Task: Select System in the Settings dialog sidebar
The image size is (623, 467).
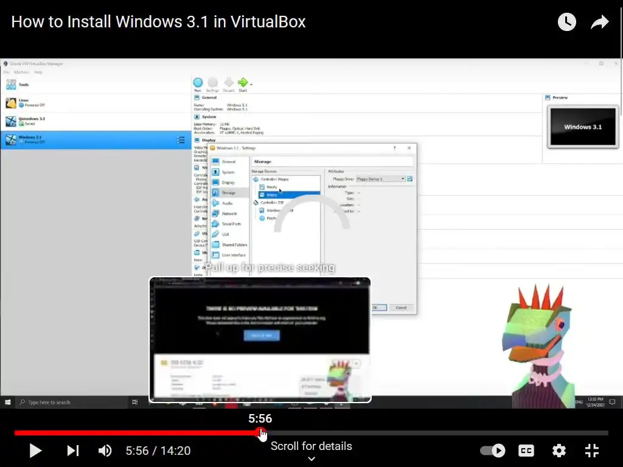Action: point(229,172)
